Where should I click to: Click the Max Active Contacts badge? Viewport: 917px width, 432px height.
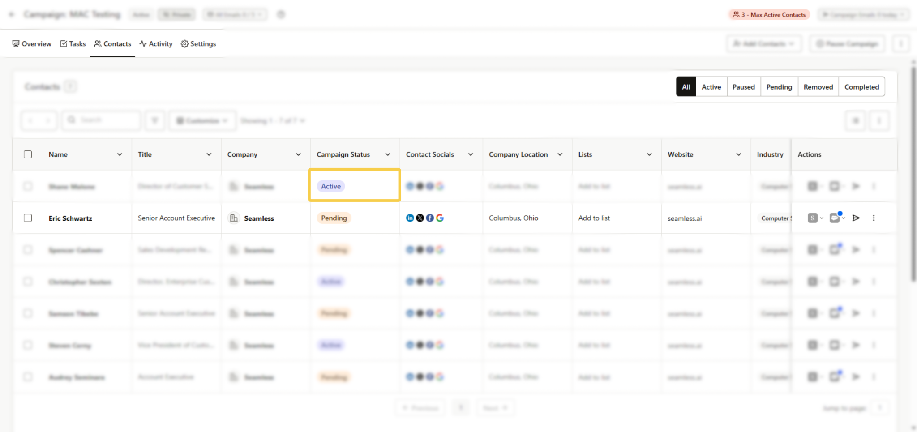pos(769,15)
